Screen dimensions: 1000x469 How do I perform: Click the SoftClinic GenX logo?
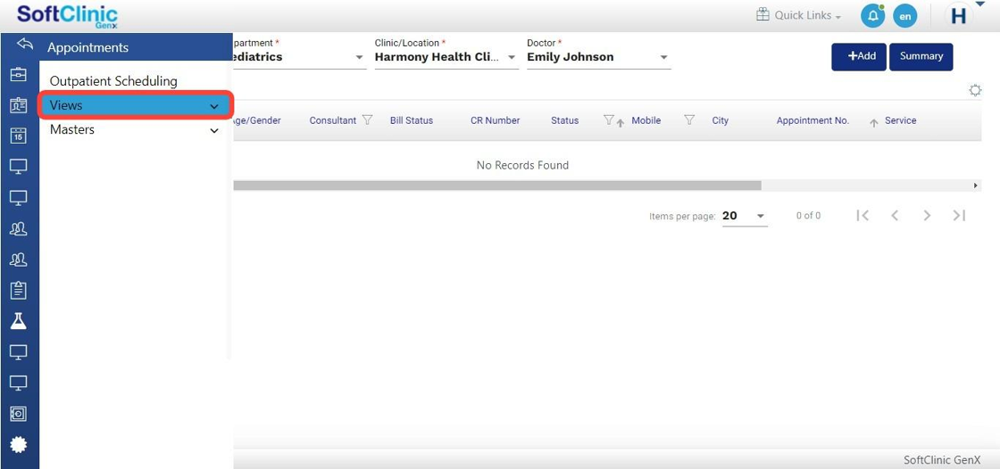[67, 16]
